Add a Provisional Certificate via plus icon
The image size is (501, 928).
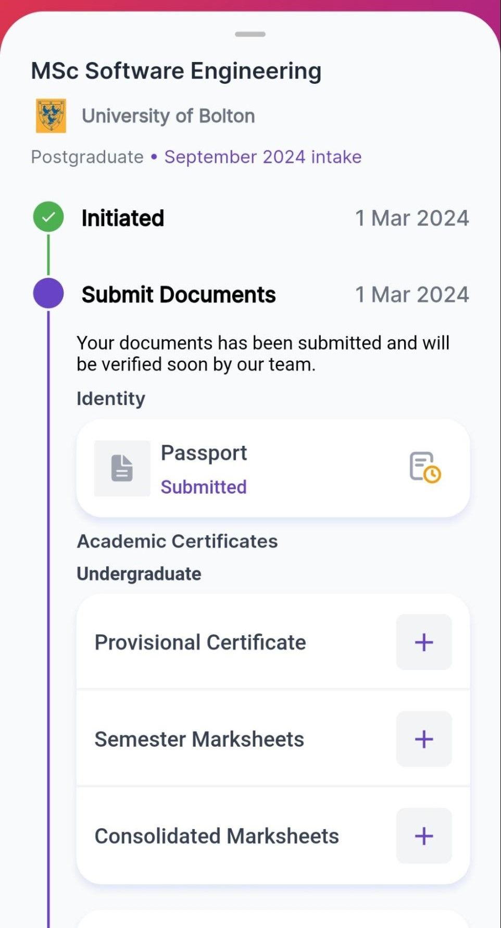tap(424, 642)
